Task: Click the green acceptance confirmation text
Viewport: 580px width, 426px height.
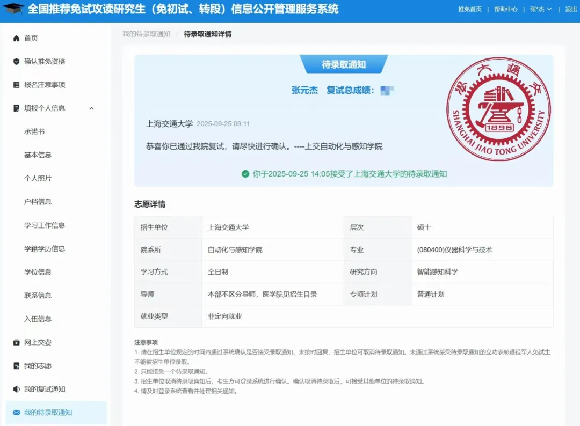Action: [x=350, y=174]
